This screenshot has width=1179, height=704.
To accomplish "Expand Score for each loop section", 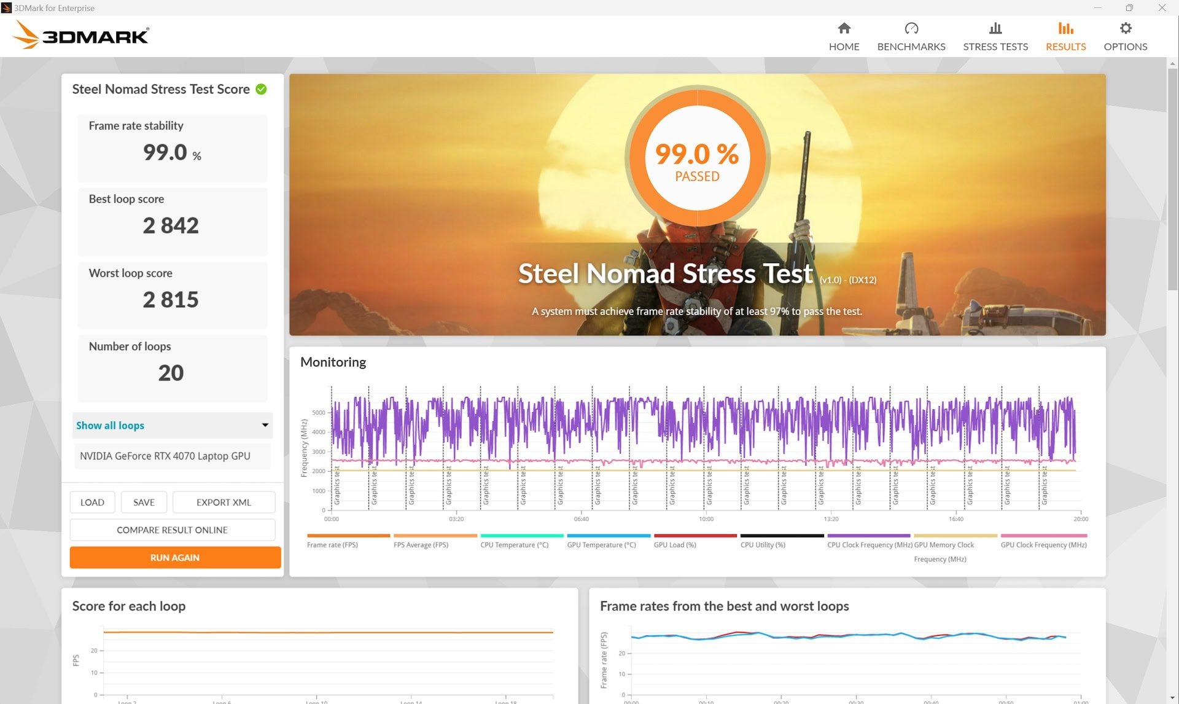I will pyautogui.click(x=129, y=604).
